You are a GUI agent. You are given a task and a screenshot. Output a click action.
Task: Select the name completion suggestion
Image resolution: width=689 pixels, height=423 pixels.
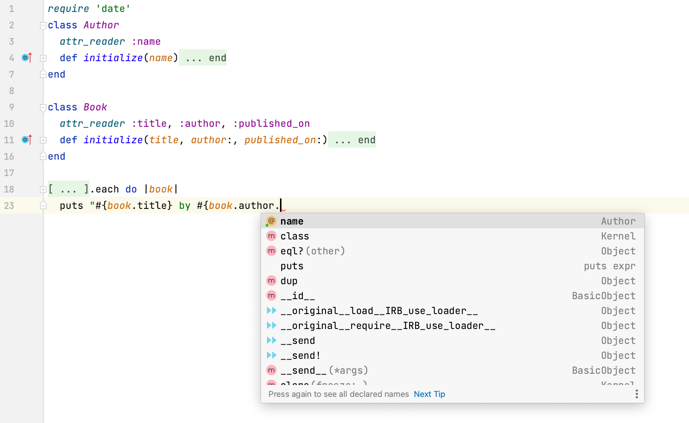tap(292, 221)
